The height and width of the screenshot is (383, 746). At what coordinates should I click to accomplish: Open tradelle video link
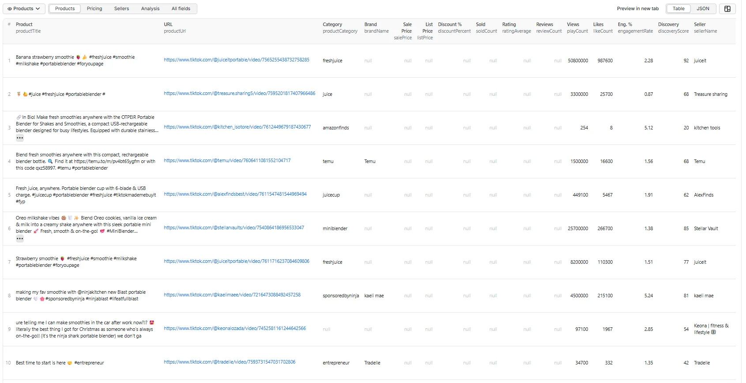point(230,362)
